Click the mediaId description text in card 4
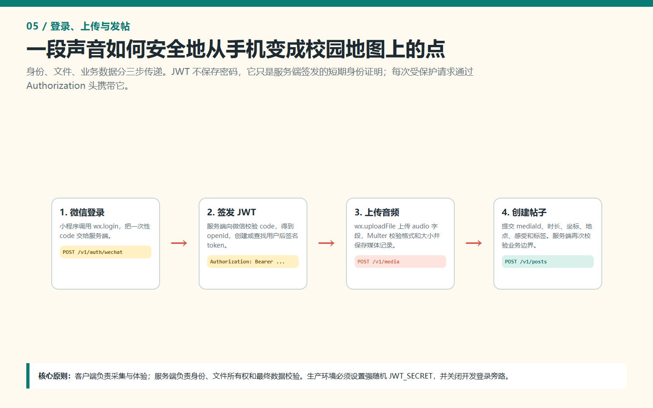Image resolution: width=653 pixels, height=408 pixels. [547, 236]
